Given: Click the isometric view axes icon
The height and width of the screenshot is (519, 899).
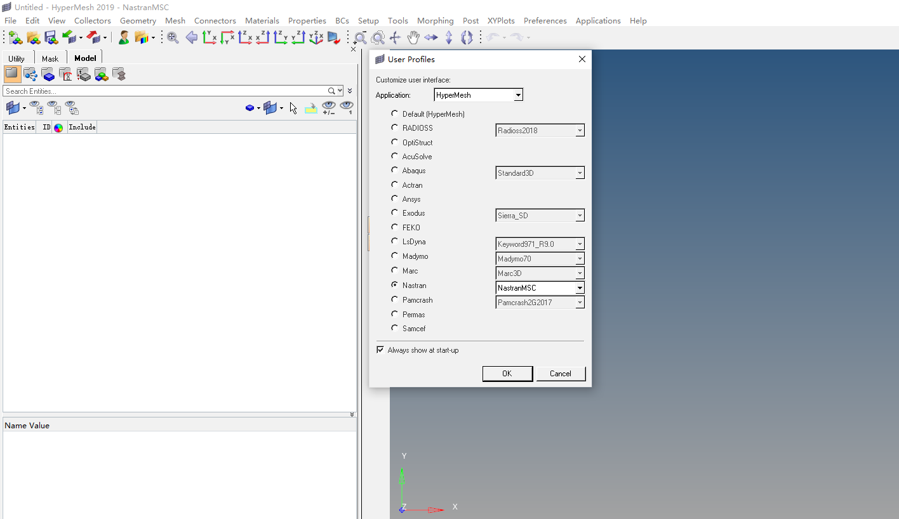Looking at the screenshot, I should (x=316, y=38).
